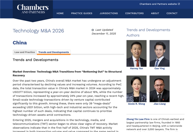Open the Annie R. Wong name link
This screenshot has height=132, width=193.
coord(136,104)
